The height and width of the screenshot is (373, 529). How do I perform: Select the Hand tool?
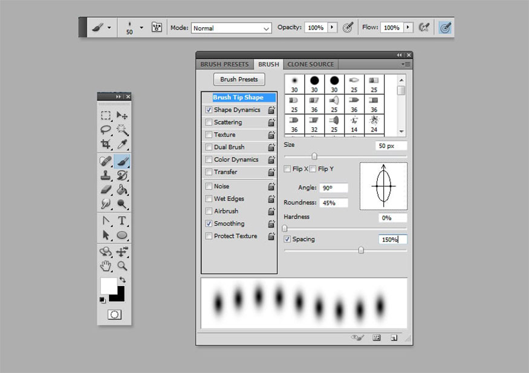tap(106, 266)
